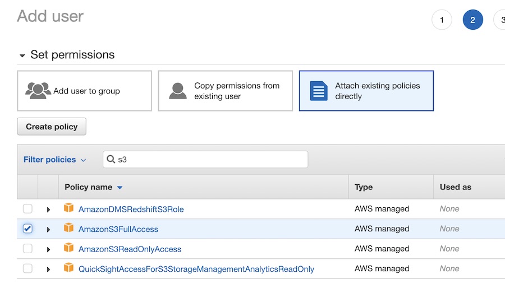
Task: Expand AmazonS3FullAccess policy details
Action: coord(48,230)
